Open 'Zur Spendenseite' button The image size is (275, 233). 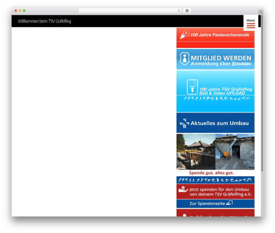[216, 203]
